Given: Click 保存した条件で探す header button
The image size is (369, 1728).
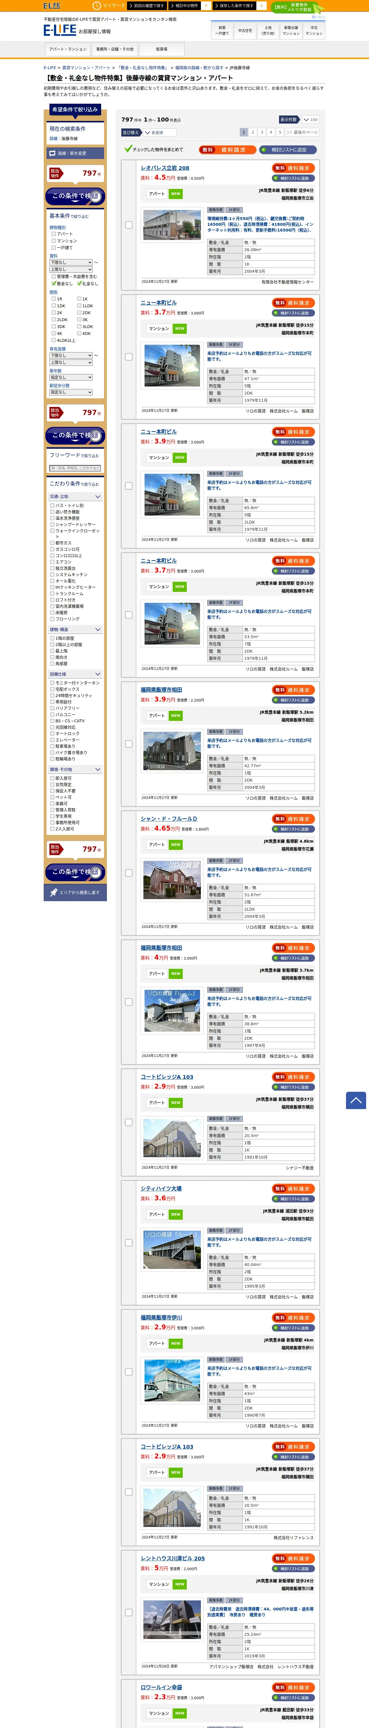Looking at the screenshot, I should pyautogui.click(x=235, y=5).
